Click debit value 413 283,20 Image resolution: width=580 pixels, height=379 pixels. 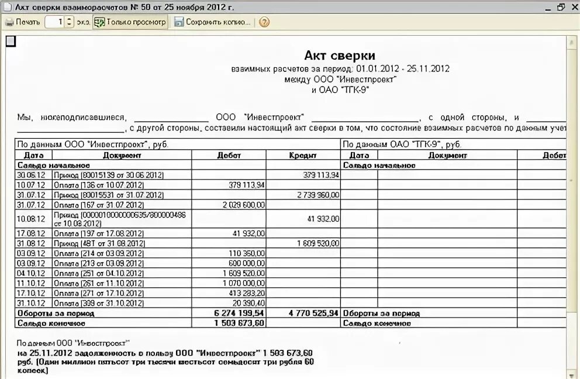point(247,293)
